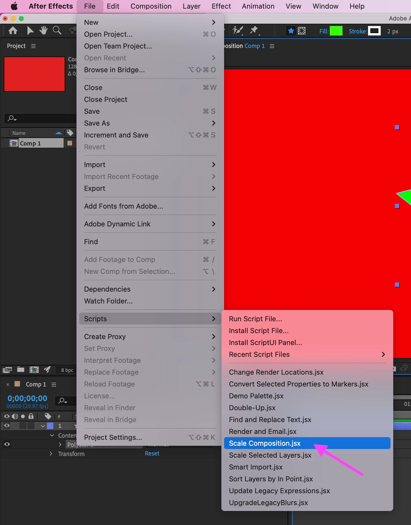Open the Adobe Dynamic Link submenu

150,224
